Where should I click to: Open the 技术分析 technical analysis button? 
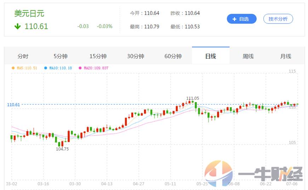pyautogui.click(x=278, y=19)
